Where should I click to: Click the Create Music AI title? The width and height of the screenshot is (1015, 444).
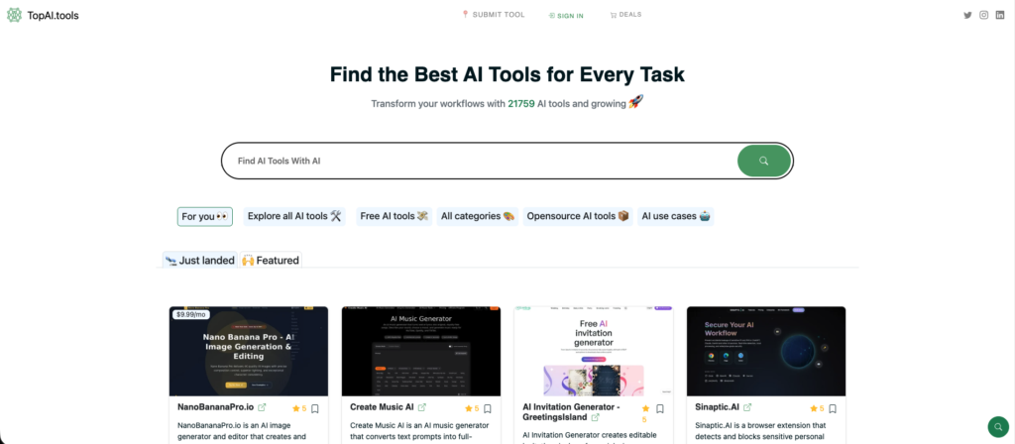pyautogui.click(x=382, y=407)
